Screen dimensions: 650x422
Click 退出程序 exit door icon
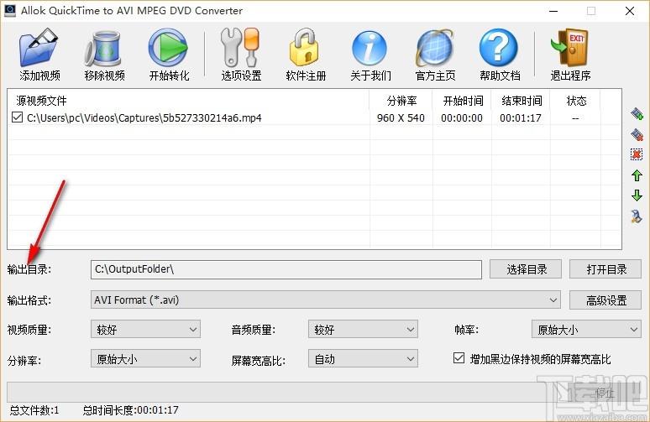click(x=570, y=48)
